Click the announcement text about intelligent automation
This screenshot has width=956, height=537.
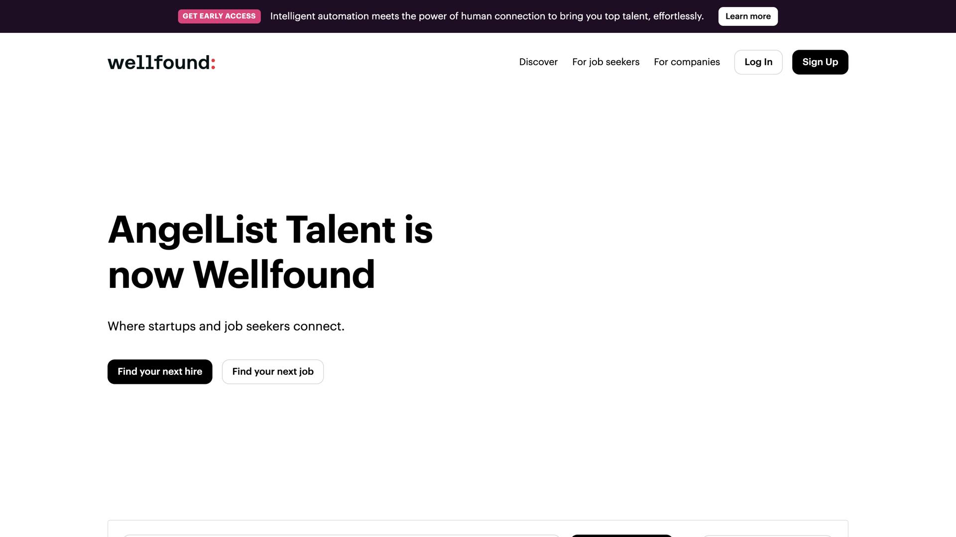click(x=487, y=16)
